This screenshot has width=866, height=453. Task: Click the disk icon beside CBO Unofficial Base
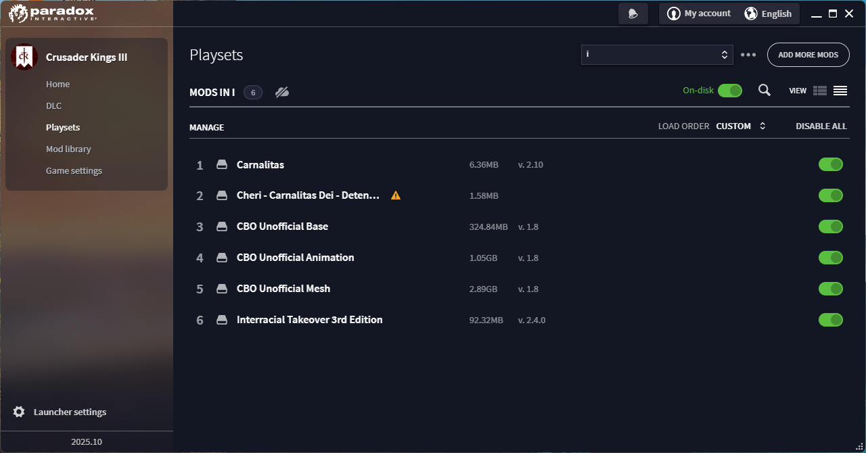[222, 226]
